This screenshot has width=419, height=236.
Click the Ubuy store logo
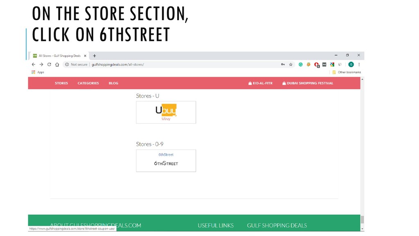[166, 110]
